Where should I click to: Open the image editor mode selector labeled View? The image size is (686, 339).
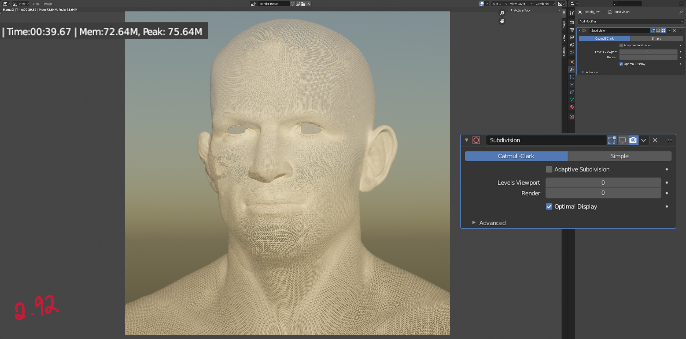[21, 4]
